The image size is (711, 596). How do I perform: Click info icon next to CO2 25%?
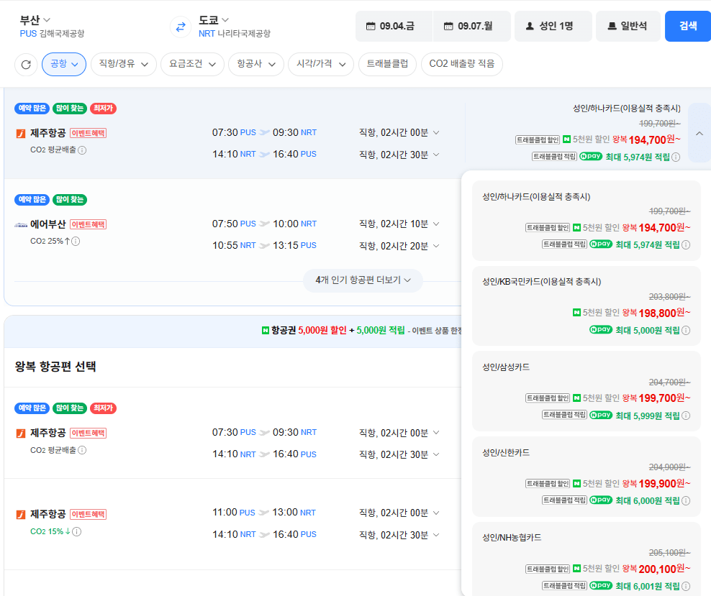click(x=76, y=241)
